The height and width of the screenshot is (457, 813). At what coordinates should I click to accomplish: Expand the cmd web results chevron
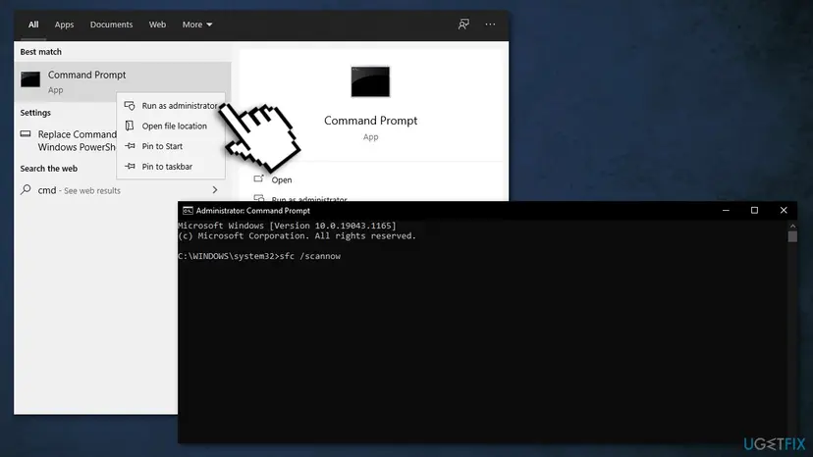click(215, 190)
